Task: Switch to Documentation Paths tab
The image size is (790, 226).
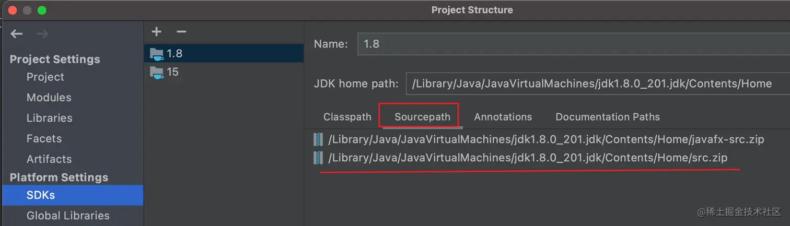Action: point(608,117)
